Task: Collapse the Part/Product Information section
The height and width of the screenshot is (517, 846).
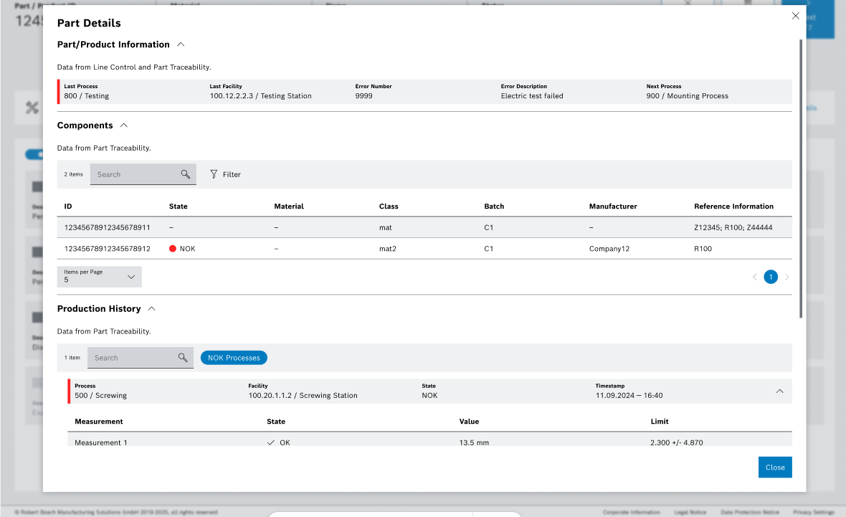Action: coord(181,44)
